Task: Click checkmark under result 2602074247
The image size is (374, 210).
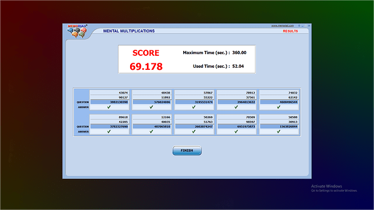Action: click(x=194, y=132)
